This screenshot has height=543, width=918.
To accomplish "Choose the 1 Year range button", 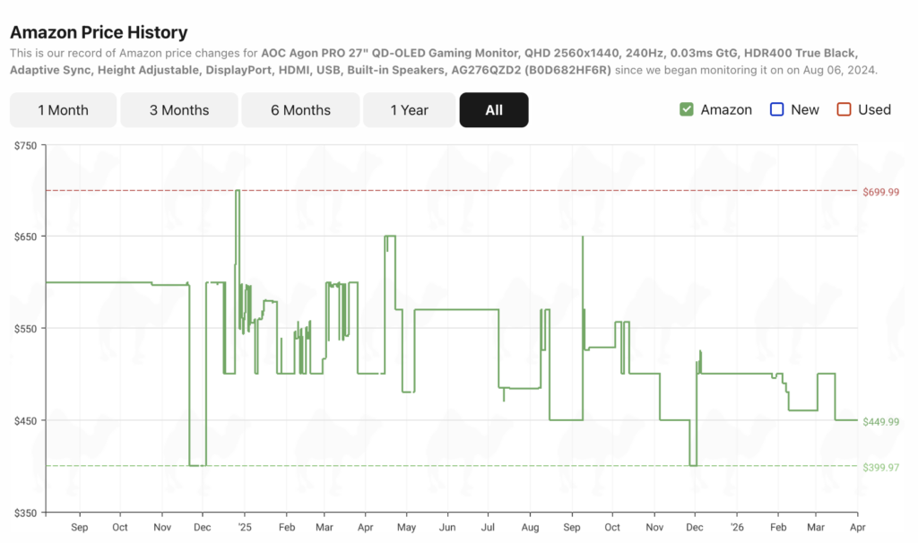I will (x=409, y=110).
